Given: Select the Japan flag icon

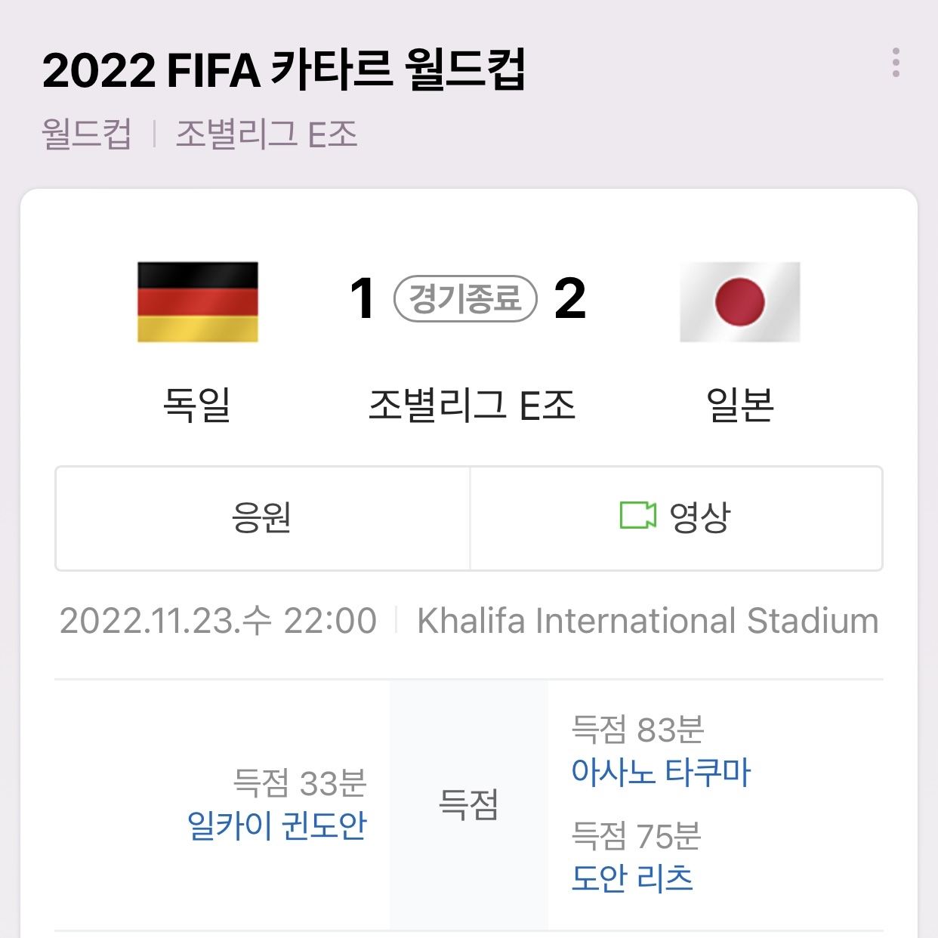Looking at the screenshot, I should click(741, 302).
